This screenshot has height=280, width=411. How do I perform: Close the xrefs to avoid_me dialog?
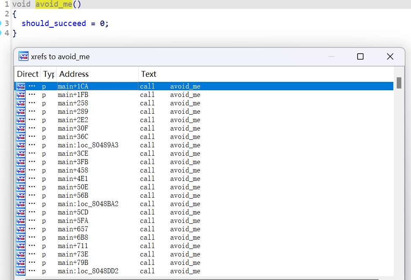click(390, 57)
